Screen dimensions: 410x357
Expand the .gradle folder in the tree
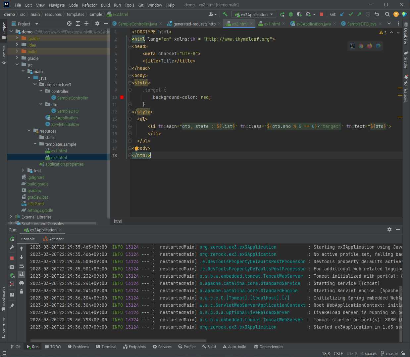tap(17, 38)
